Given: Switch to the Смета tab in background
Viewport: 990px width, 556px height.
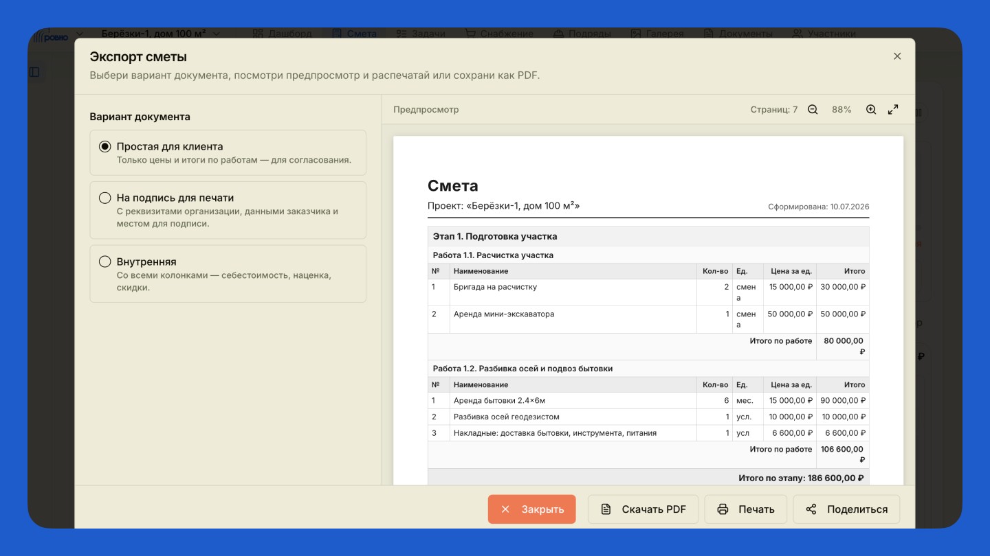Looking at the screenshot, I should click(x=354, y=33).
